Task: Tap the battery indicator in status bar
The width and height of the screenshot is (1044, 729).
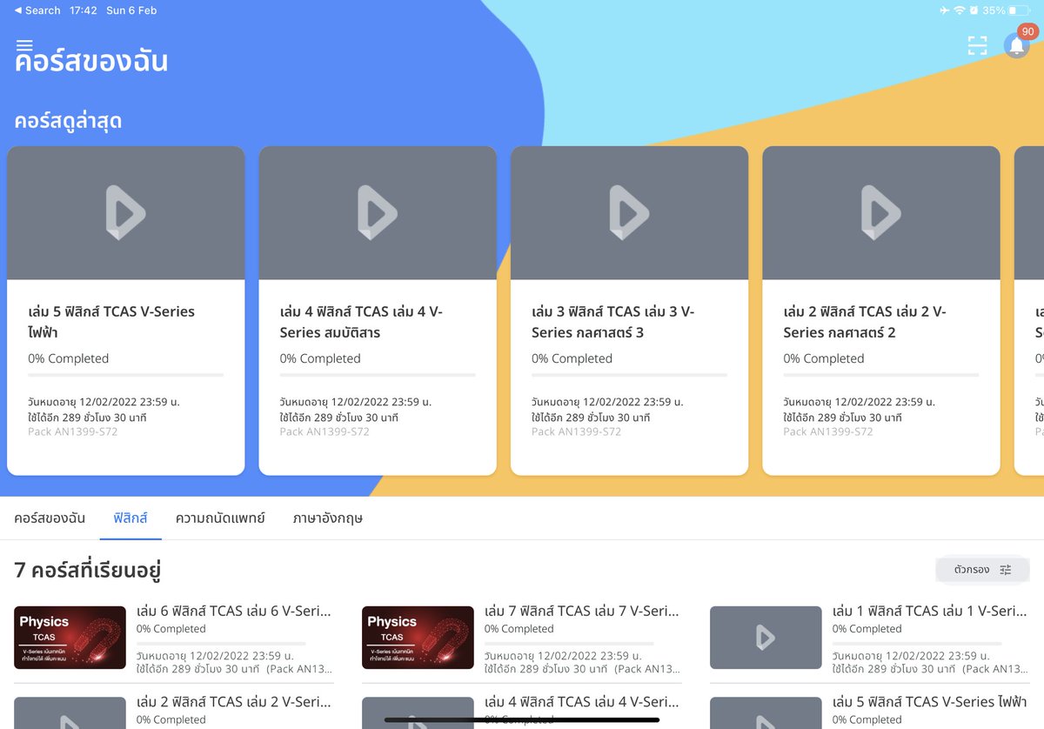Action: pyautogui.click(x=1021, y=10)
